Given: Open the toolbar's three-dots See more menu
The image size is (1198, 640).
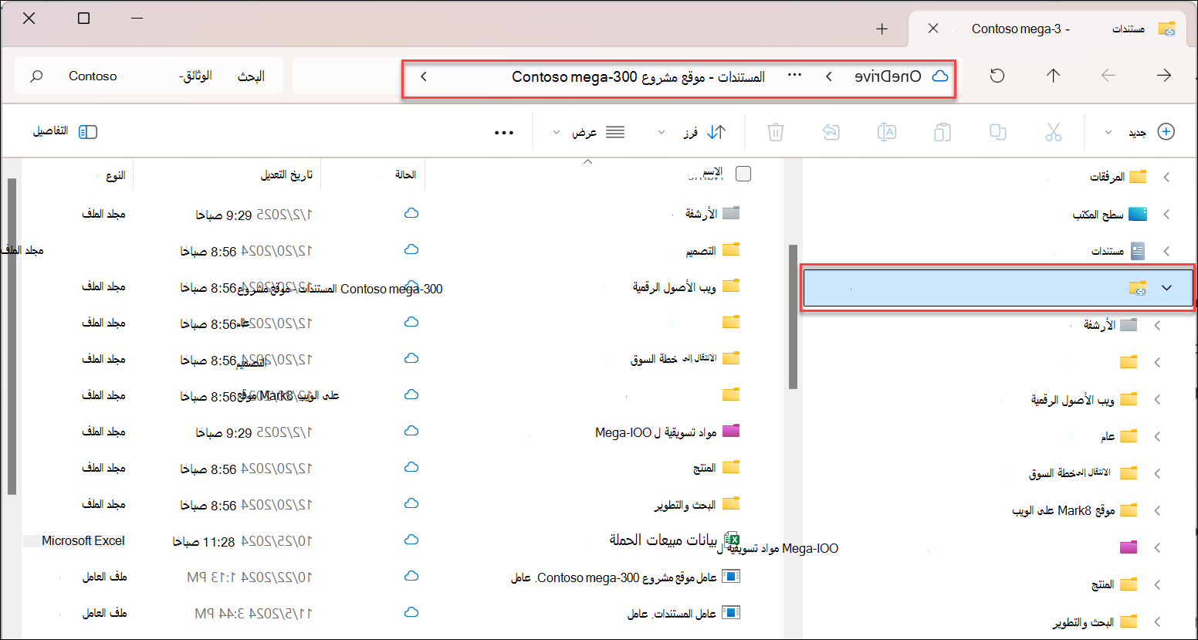Looking at the screenshot, I should click(504, 133).
